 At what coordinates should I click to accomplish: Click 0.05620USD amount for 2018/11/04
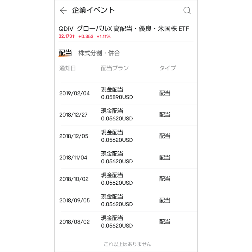117,161
